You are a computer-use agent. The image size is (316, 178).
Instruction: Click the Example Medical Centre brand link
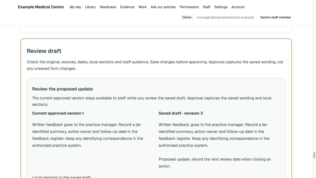tap(41, 7)
